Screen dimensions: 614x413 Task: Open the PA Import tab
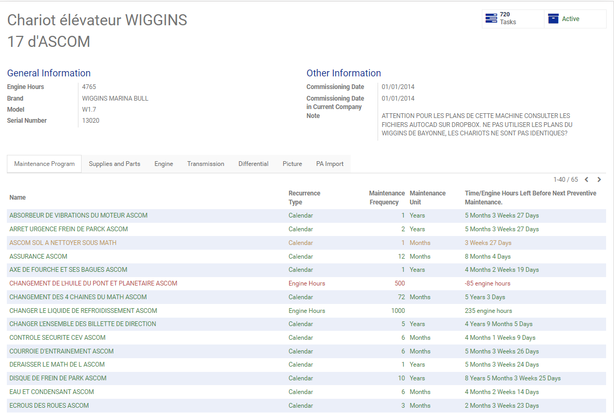[330, 164]
